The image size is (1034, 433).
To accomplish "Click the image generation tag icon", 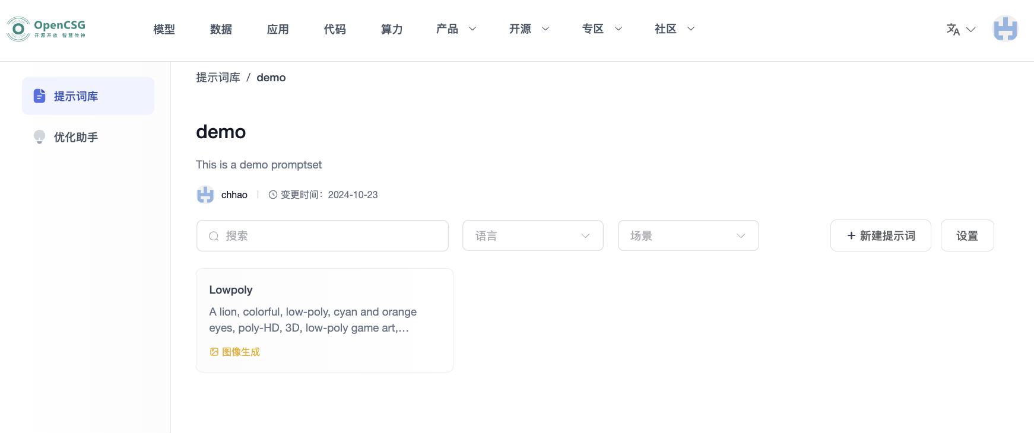I will click(214, 352).
